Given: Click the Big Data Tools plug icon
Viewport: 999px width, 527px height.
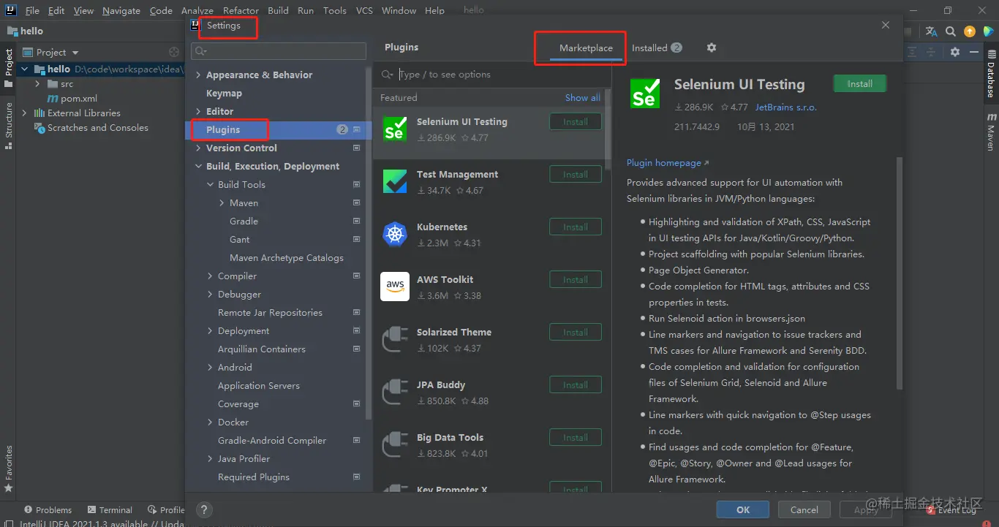Looking at the screenshot, I should 395,445.
